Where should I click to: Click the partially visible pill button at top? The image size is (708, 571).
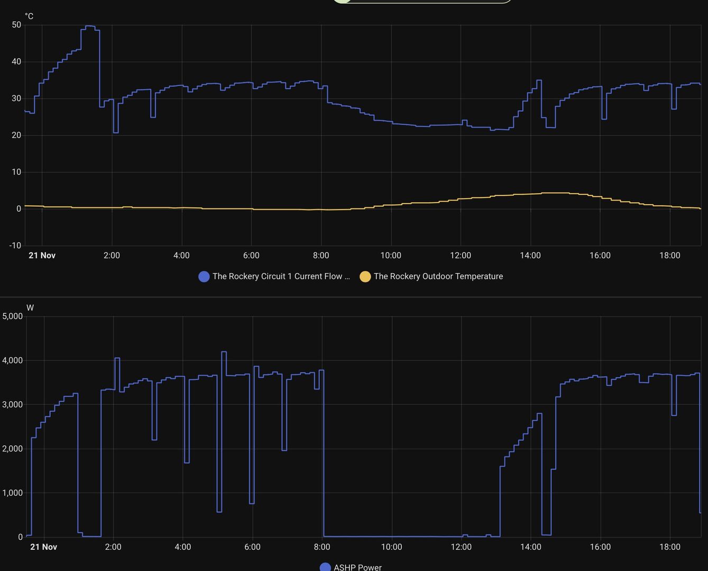tap(421, 2)
